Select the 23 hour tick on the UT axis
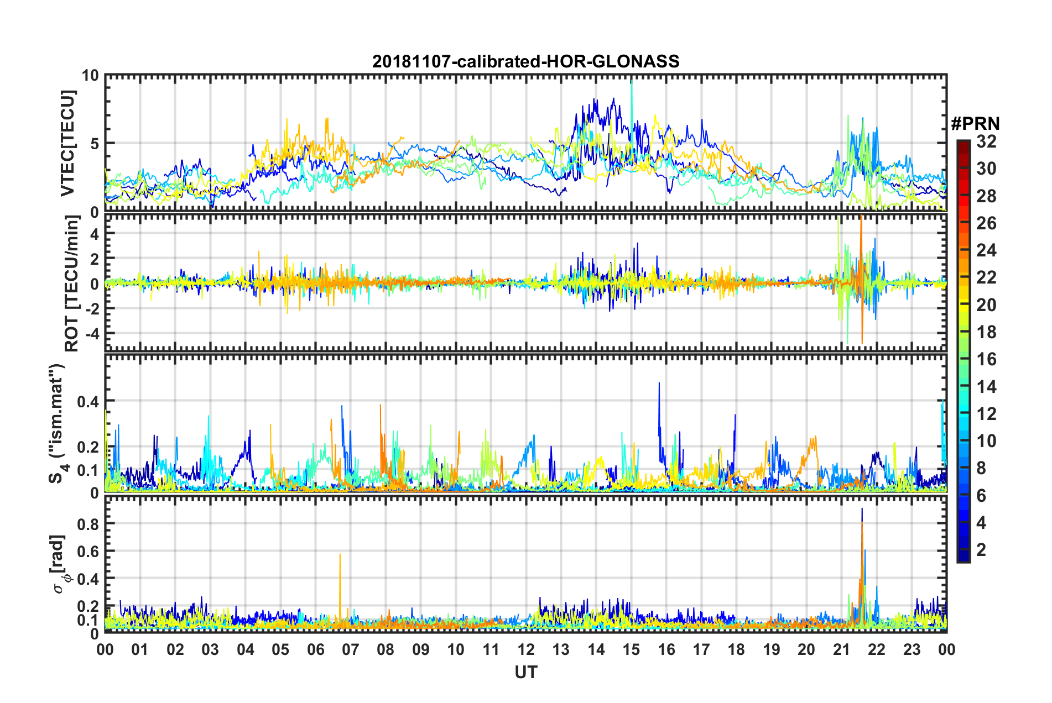The height and width of the screenshot is (703, 1052). point(912,649)
